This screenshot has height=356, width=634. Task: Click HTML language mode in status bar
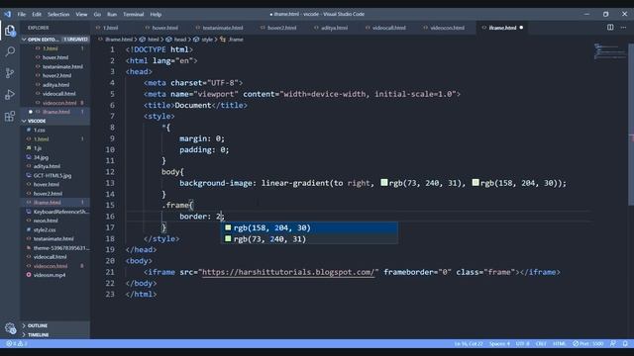559,344
